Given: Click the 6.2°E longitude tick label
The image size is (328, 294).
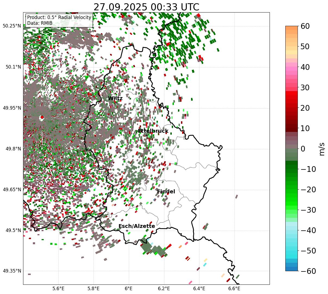Looking at the screenshot, I should coord(164,289).
